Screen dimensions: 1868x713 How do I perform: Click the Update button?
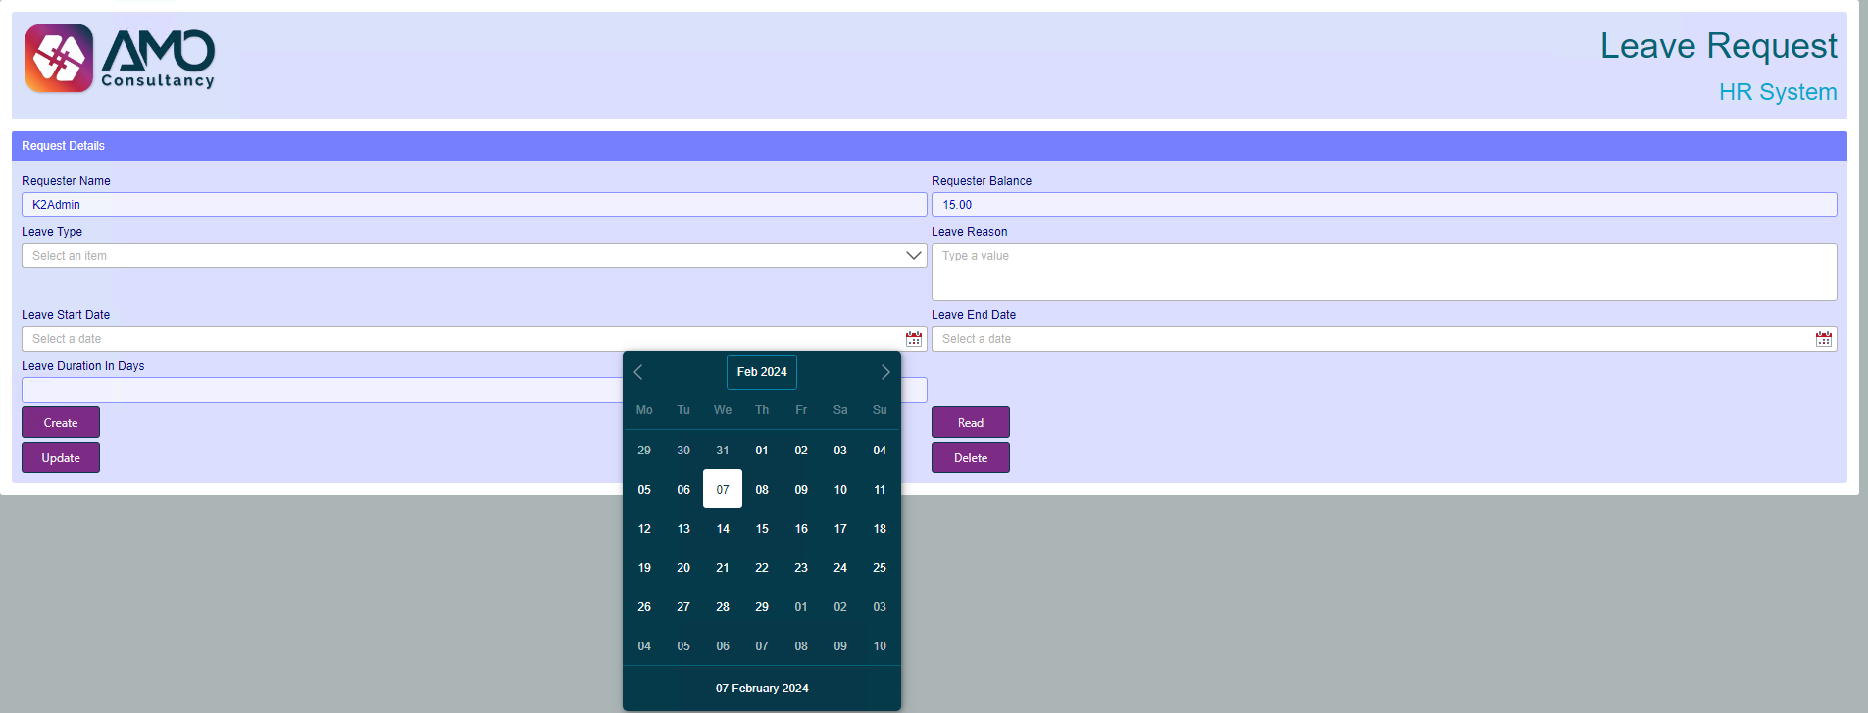[61, 457]
